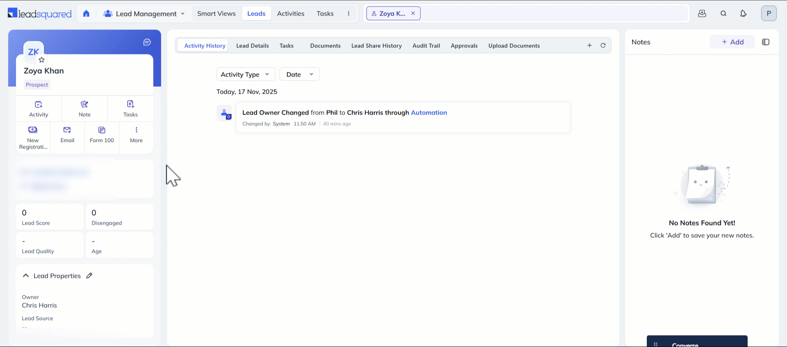Click the '11:50 AM' timestamp

click(x=305, y=124)
